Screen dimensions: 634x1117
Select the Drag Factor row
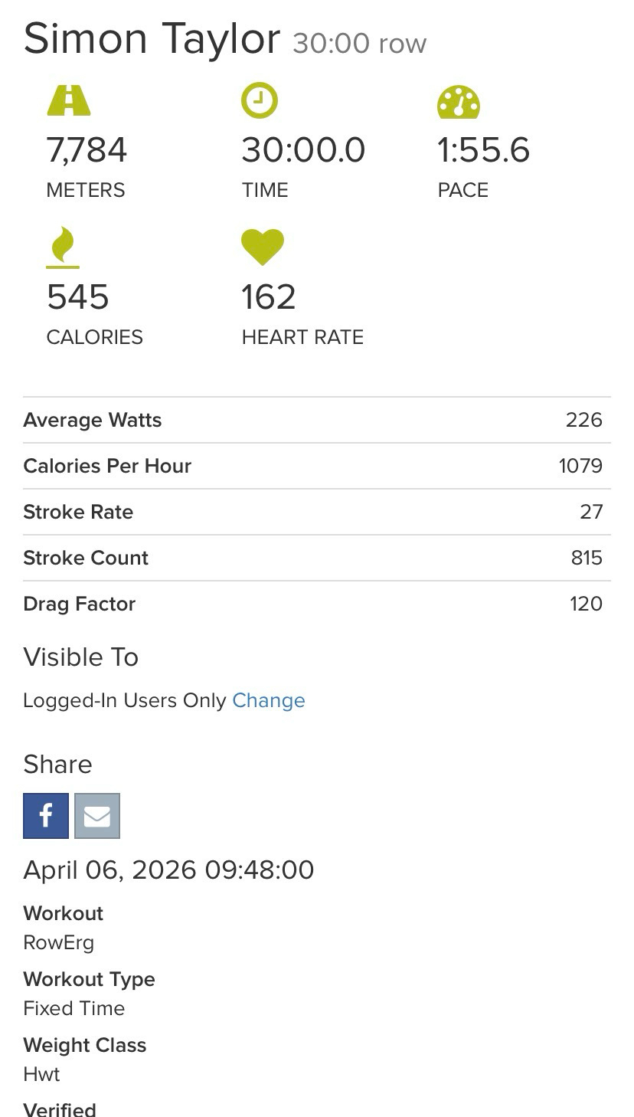click(316, 604)
